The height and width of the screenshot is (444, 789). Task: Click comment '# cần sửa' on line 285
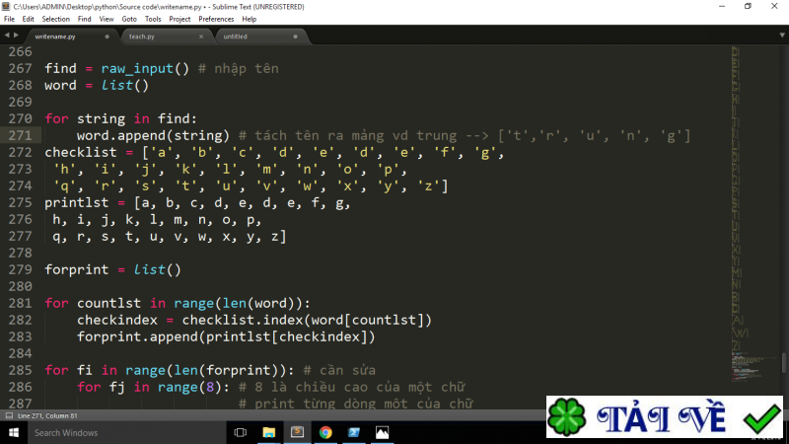339,371
